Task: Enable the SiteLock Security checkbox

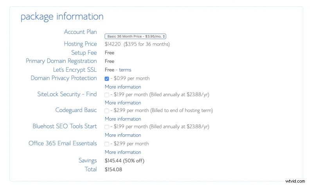Action: point(107,95)
